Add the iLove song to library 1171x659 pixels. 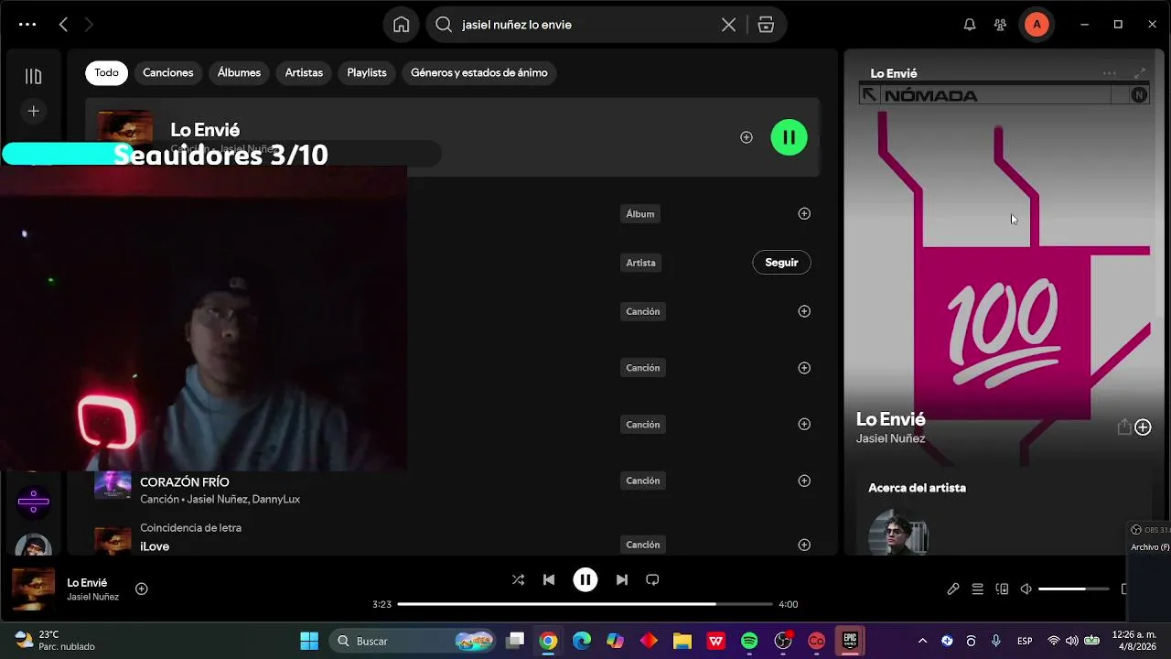pyautogui.click(x=804, y=545)
